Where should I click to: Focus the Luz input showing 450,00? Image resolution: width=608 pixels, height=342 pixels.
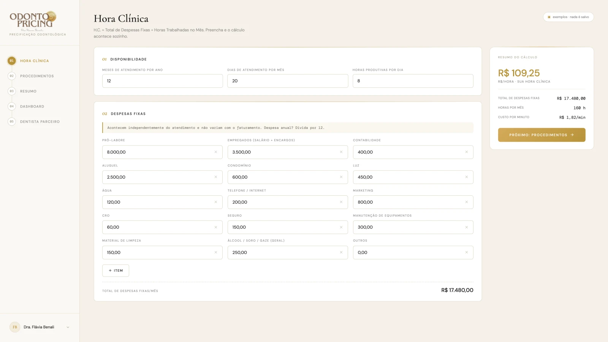(413, 177)
